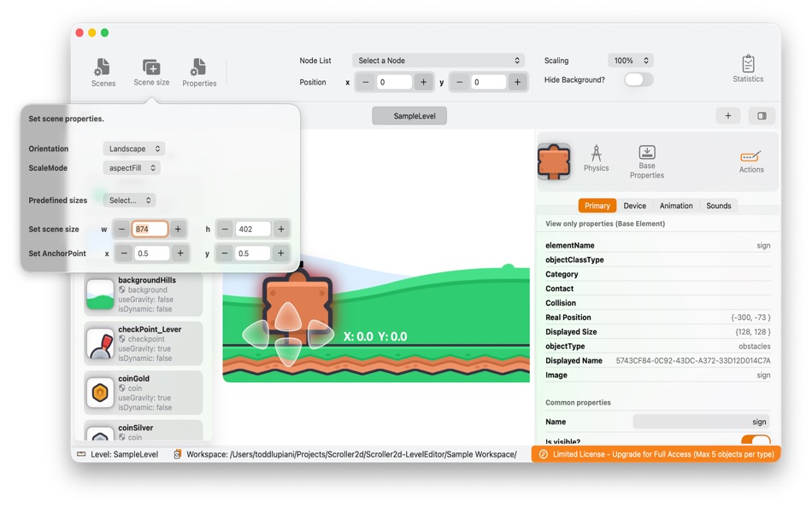Open the Actions editor icon
Screen dimensions: 812x507
click(x=750, y=159)
